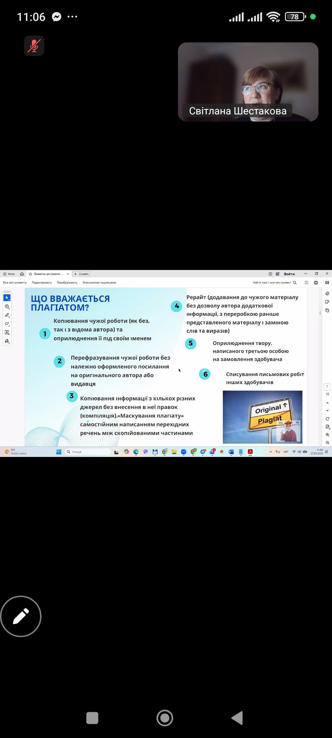
Task: Choose the highlighter pen tool in left toolbar
Action: pos(7,315)
